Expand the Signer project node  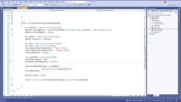[148, 34]
